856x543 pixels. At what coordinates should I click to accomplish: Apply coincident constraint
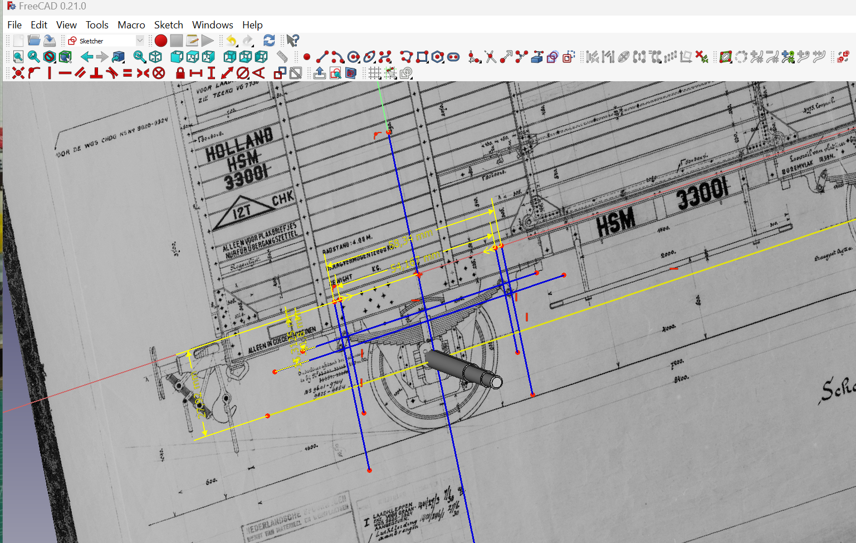pyautogui.click(x=18, y=73)
